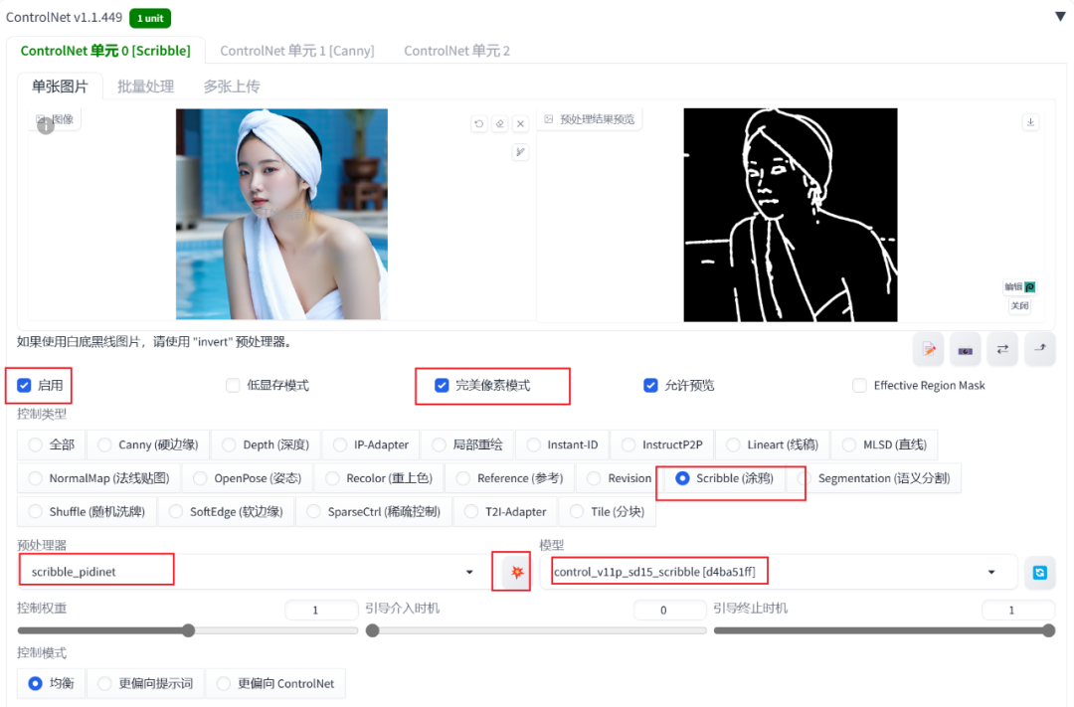Toggle the 启用 checkbox

pos(24,385)
